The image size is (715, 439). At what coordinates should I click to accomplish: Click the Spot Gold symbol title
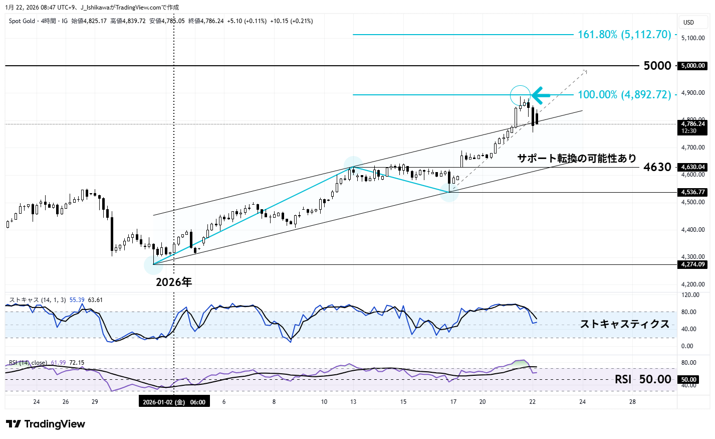click(22, 21)
